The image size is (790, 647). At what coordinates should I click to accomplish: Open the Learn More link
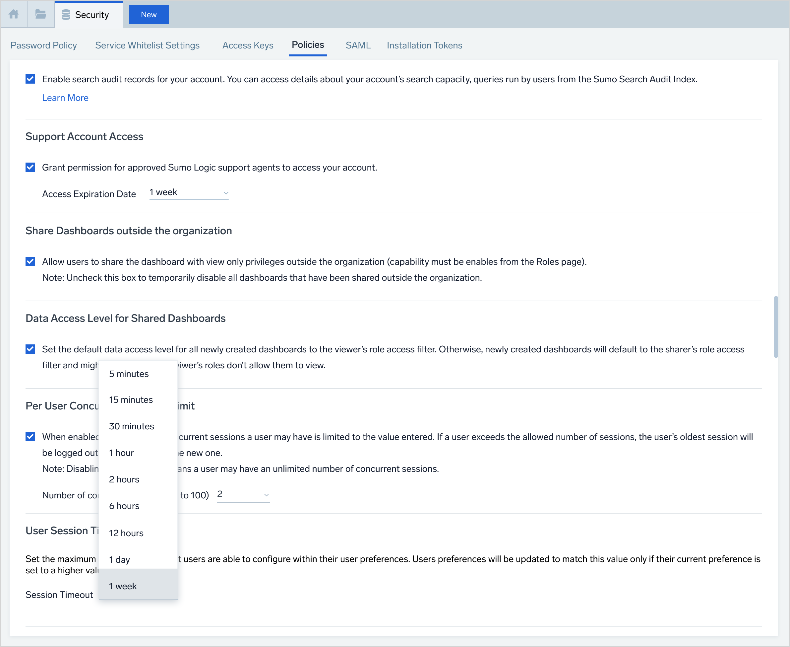point(65,98)
